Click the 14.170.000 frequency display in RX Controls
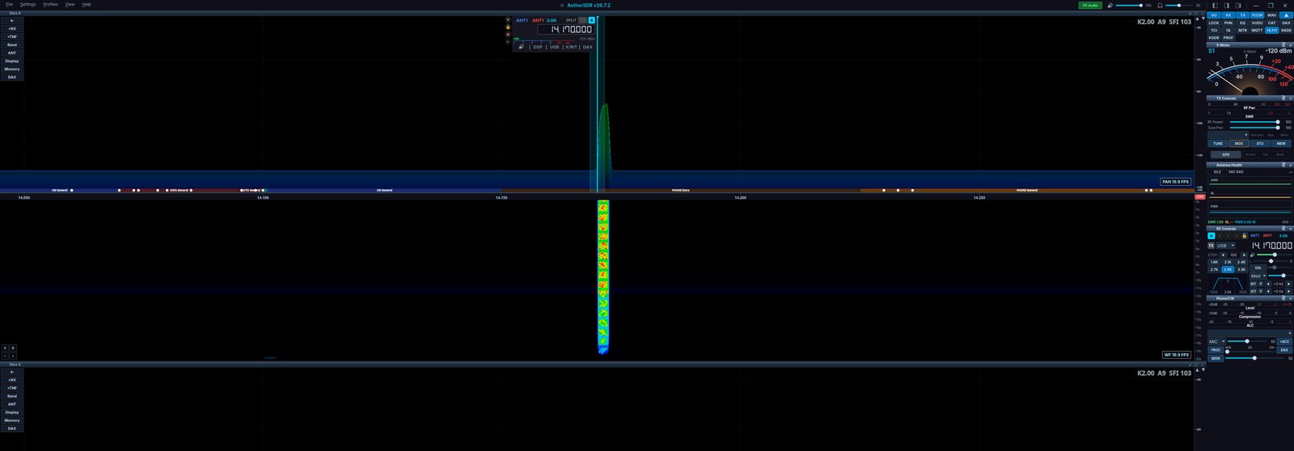Screen dimensions: 1294x451 pos(1271,246)
